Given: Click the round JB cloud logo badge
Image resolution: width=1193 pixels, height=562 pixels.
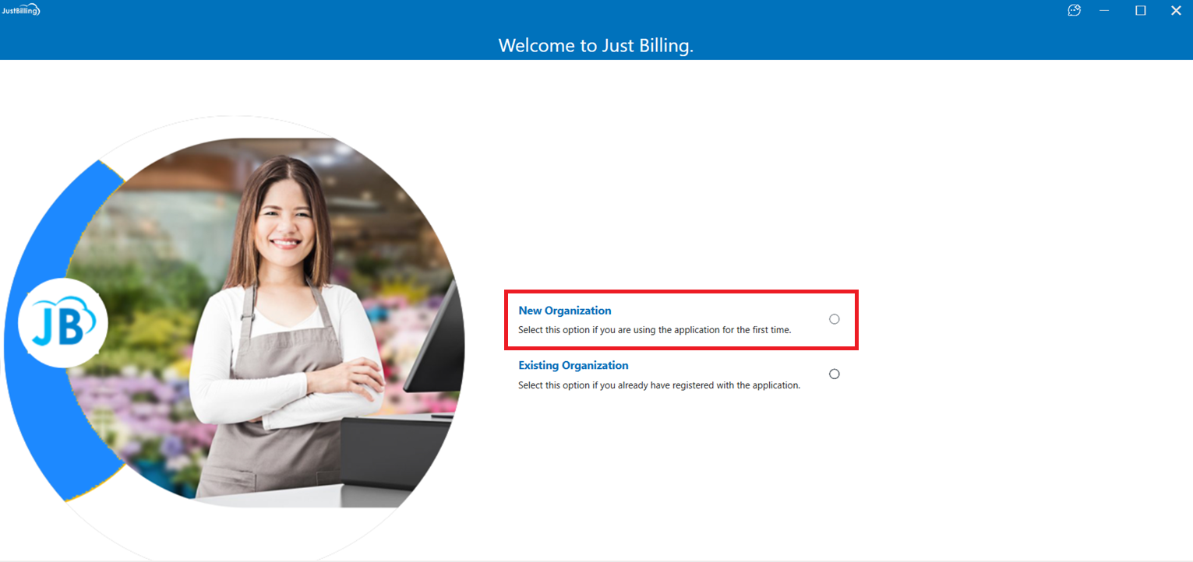Looking at the screenshot, I should (x=62, y=323).
